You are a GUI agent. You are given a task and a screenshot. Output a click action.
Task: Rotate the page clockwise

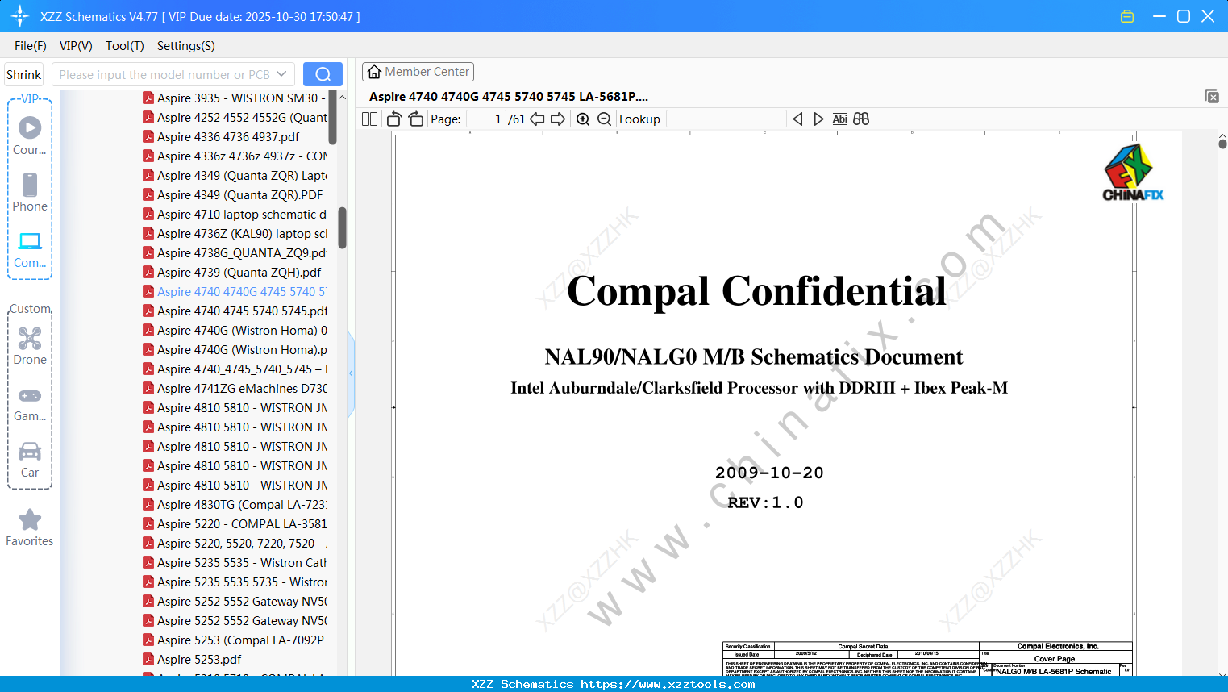click(415, 119)
